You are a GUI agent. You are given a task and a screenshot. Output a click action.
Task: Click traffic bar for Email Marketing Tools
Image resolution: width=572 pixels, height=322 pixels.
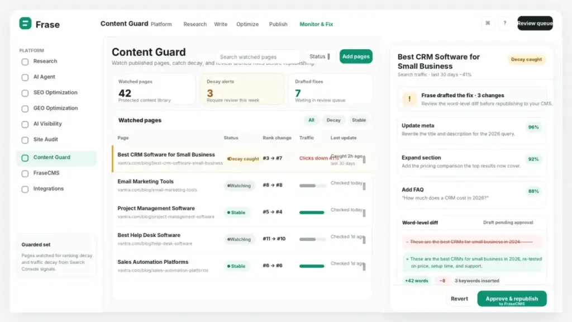tap(312, 186)
